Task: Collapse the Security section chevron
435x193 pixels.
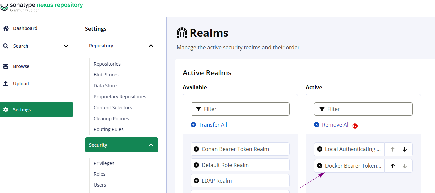Action: [151, 145]
